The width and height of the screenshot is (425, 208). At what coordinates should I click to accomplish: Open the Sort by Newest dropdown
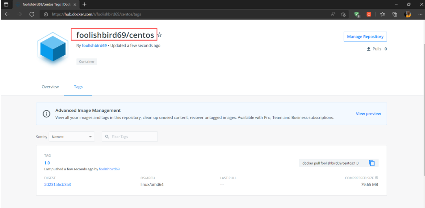(x=72, y=137)
